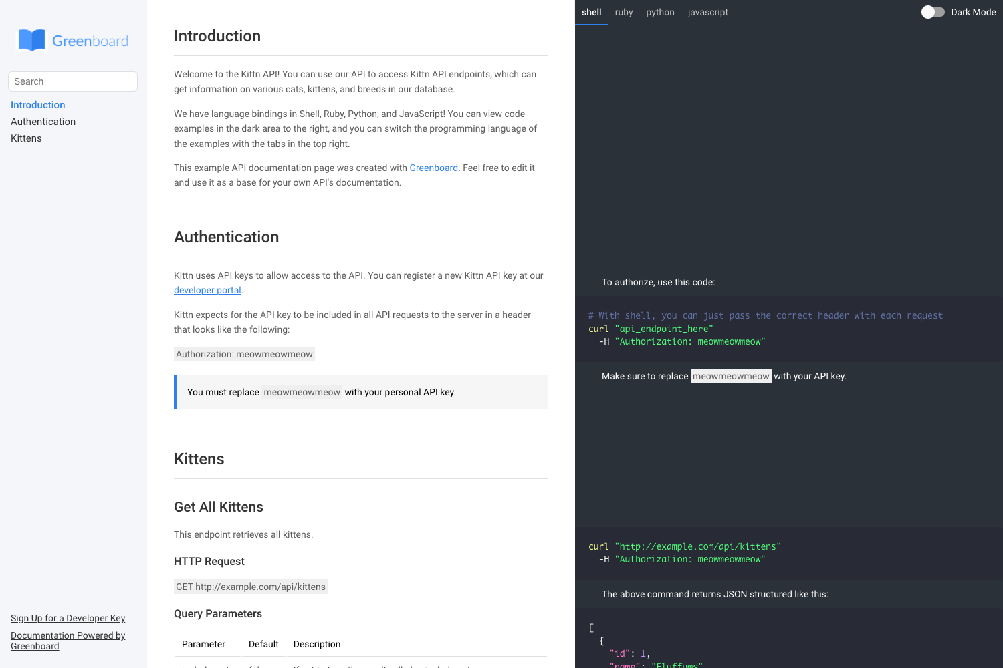Switch to the ruby code tab

point(624,12)
